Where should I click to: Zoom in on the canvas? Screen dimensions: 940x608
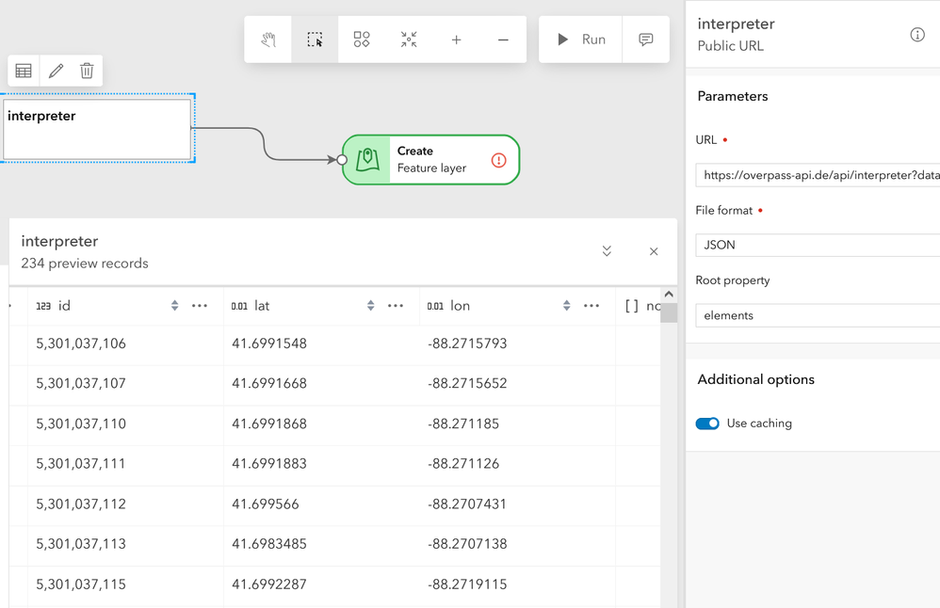point(456,40)
